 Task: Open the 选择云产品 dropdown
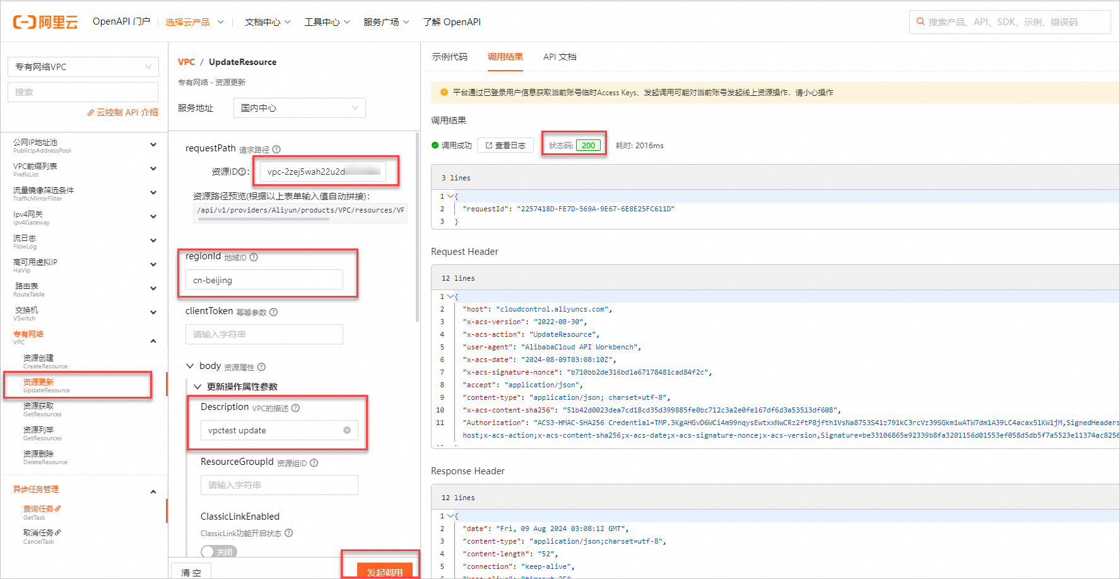[x=194, y=22]
